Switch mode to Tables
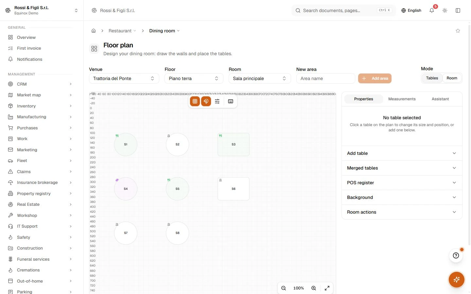 click(x=432, y=78)
